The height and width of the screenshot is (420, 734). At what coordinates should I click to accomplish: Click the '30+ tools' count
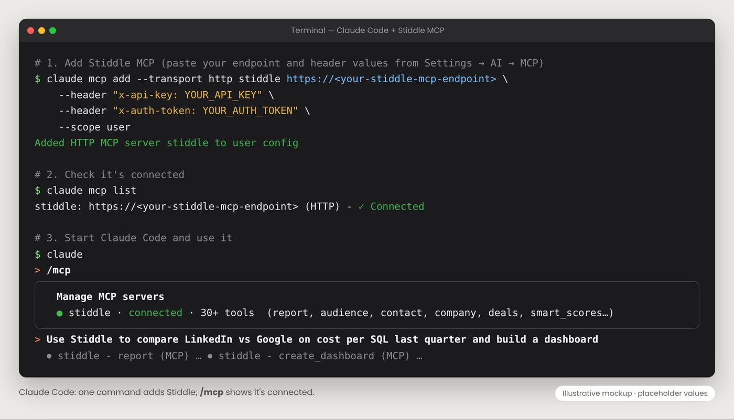[227, 313]
